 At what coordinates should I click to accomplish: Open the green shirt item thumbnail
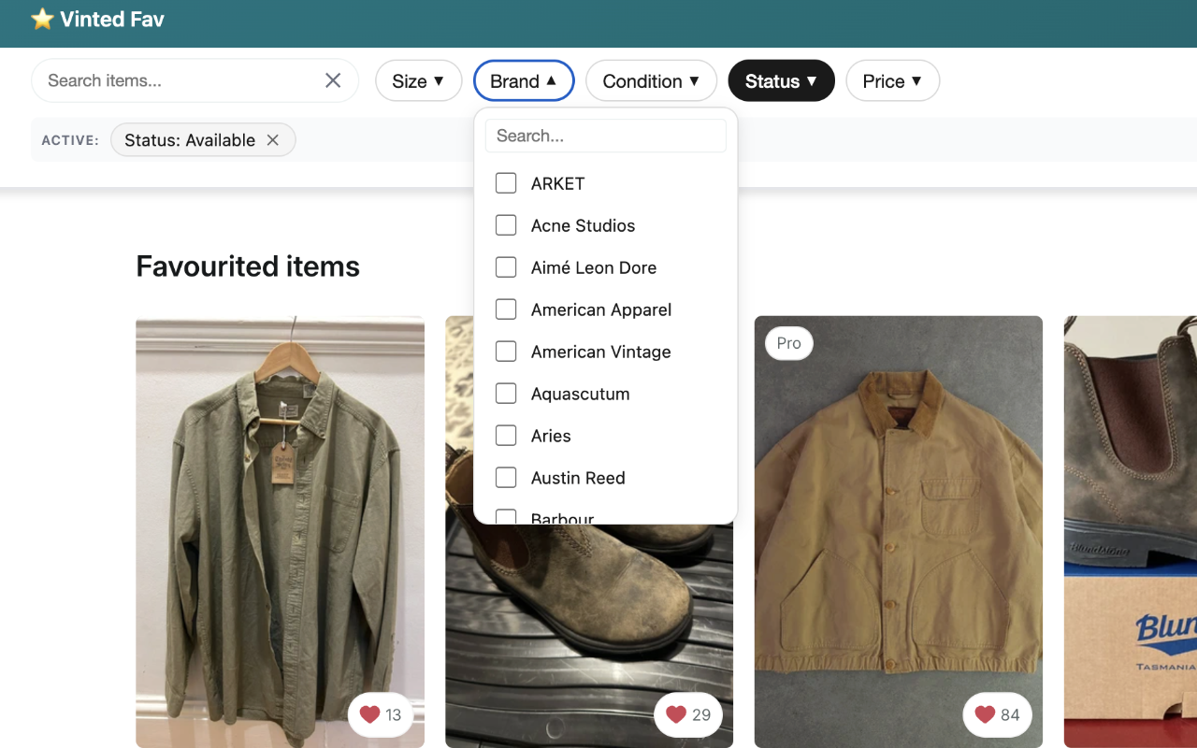(280, 532)
